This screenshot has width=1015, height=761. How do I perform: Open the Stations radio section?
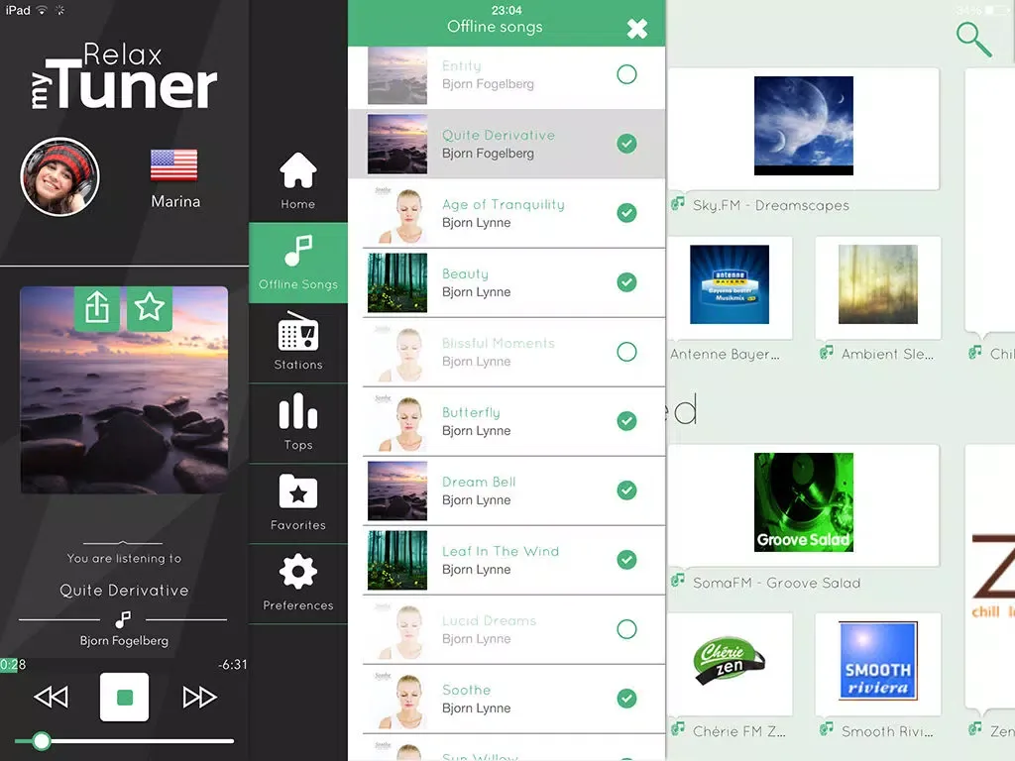(297, 343)
